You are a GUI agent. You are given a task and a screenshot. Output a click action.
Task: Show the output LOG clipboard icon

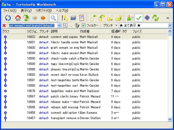82,18
